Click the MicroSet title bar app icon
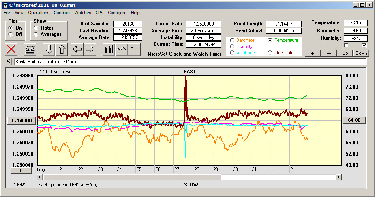Image resolution: width=375 pixels, height=197 pixels. point(5,5)
